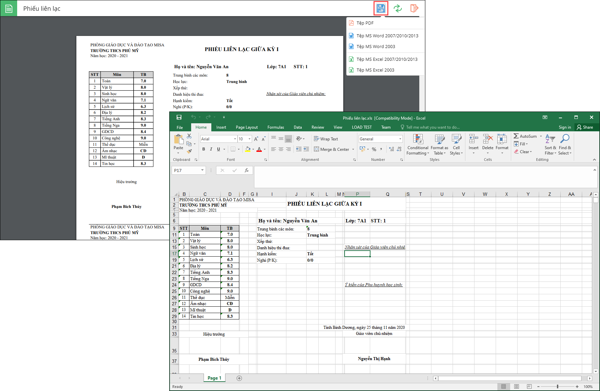
Task: Click the orange exit icon
Action: (414, 8)
